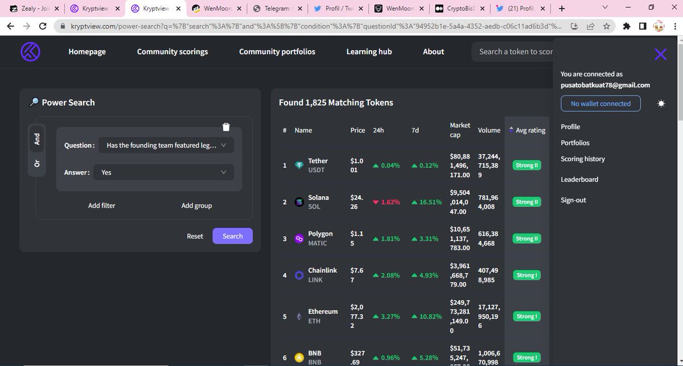Click the Kryptview logo icon
683x366 pixels.
coord(30,52)
